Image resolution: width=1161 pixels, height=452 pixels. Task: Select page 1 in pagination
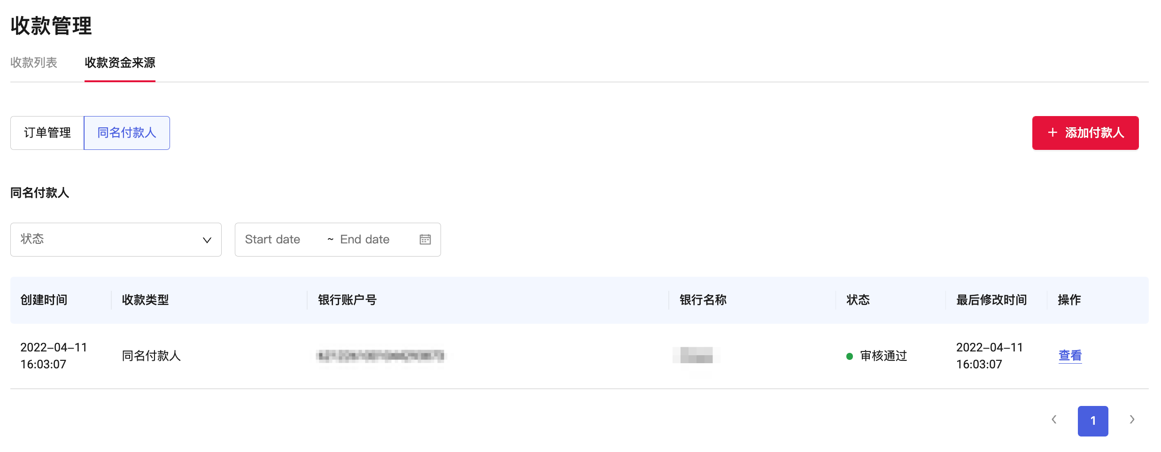click(x=1093, y=421)
